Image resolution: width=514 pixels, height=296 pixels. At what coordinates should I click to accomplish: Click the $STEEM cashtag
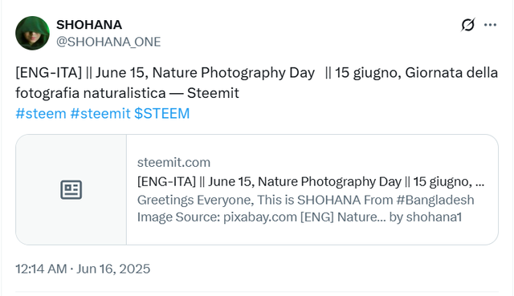click(162, 114)
